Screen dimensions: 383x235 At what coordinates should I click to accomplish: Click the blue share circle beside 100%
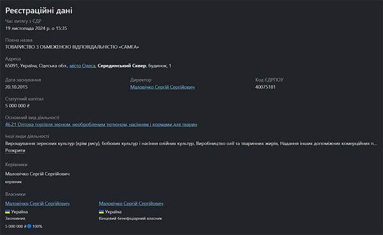[x=29, y=226]
